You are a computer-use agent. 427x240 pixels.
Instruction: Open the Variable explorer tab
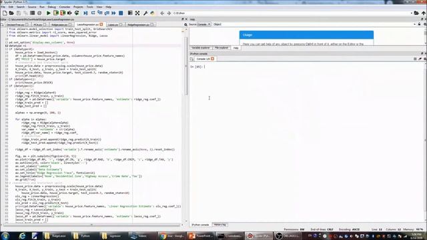(200, 48)
